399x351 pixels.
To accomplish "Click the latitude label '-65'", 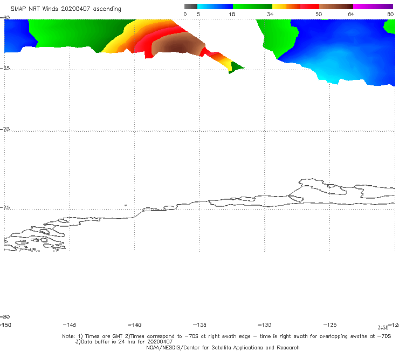I will 5,69.
